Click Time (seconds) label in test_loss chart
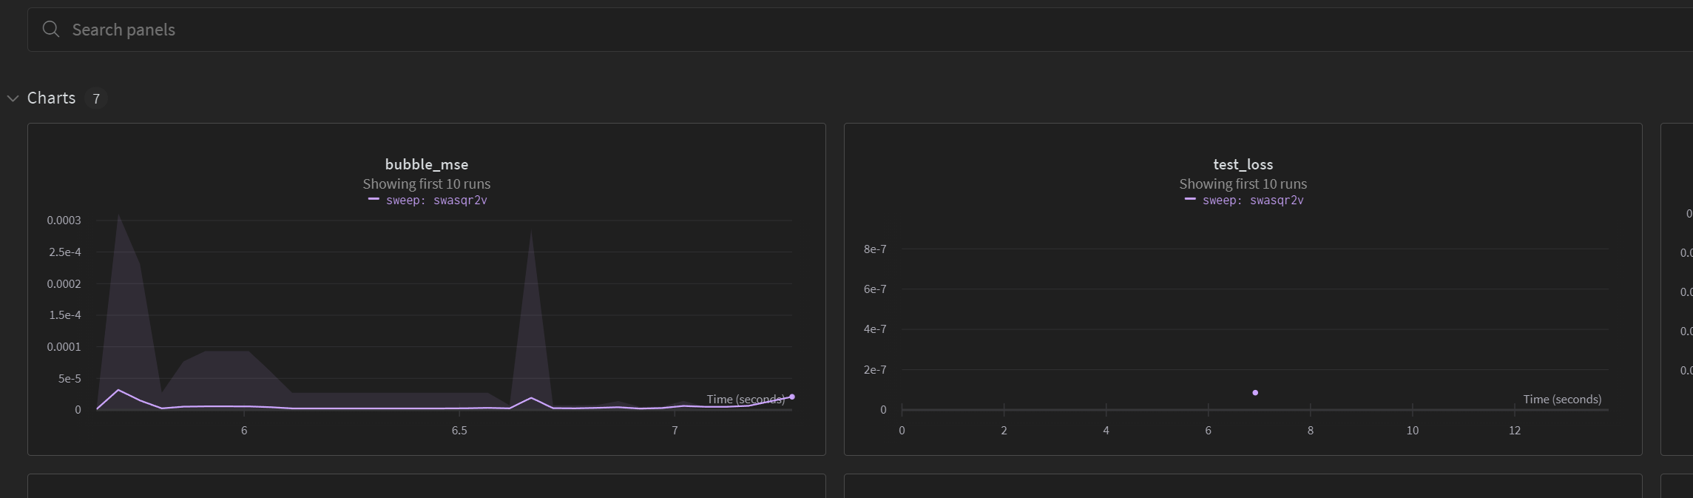 pyautogui.click(x=1562, y=400)
